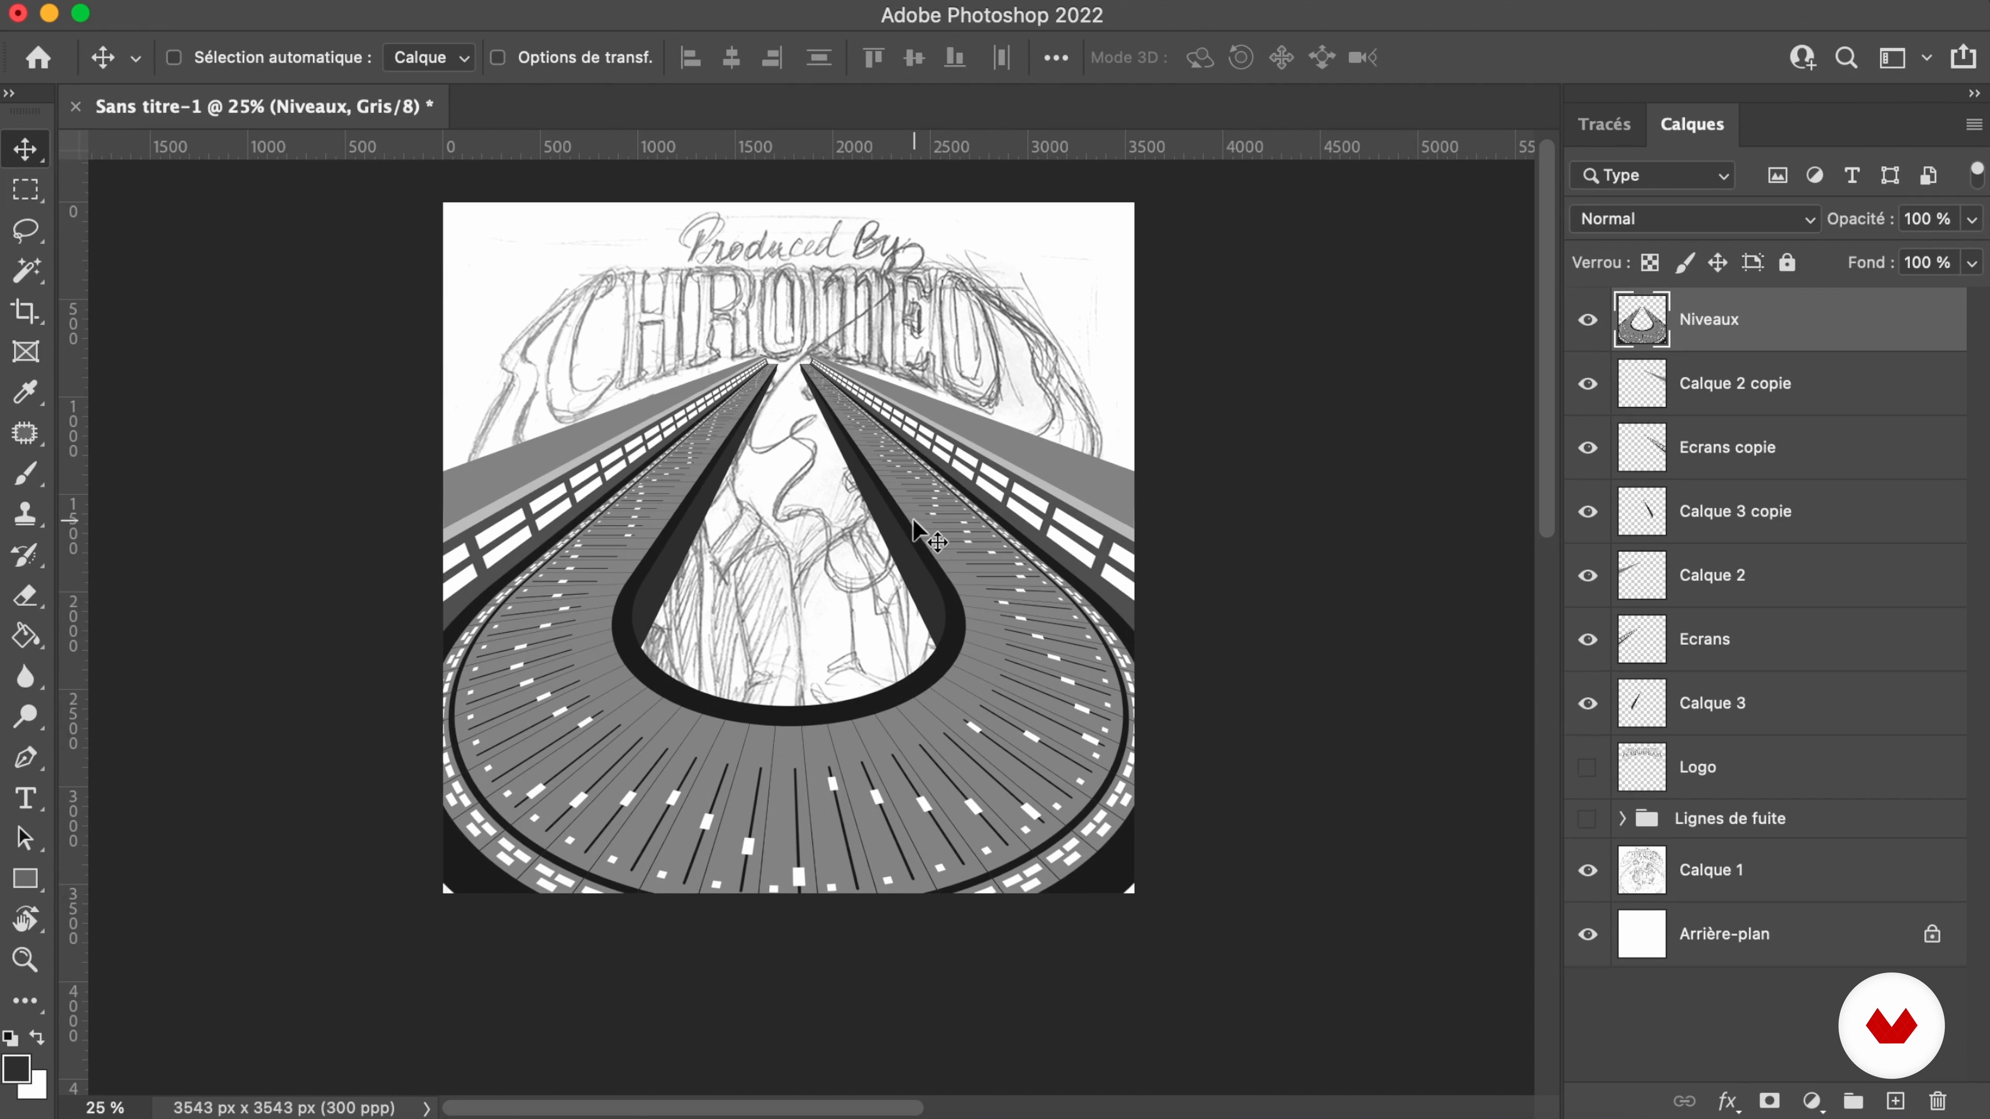This screenshot has height=1119, width=1990.
Task: Select the Zoom tool in toolbox
Action: [x=25, y=960]
